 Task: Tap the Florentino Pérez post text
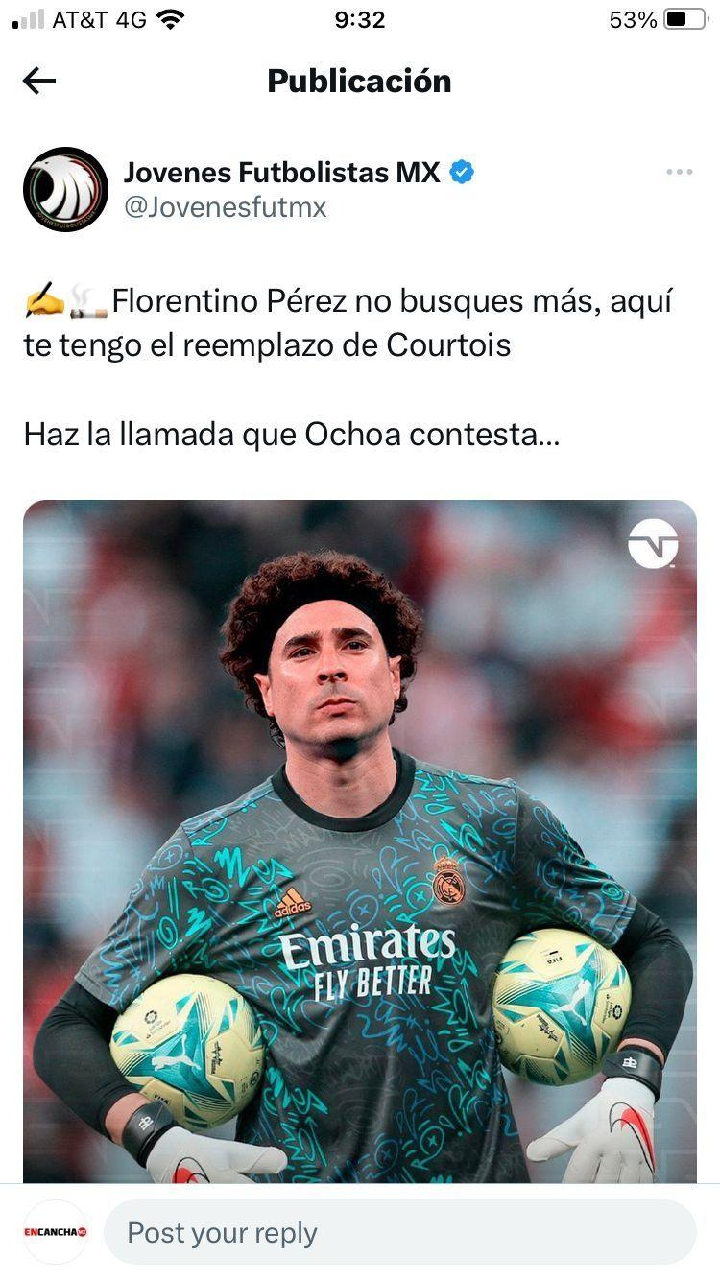tap(348, 322)
